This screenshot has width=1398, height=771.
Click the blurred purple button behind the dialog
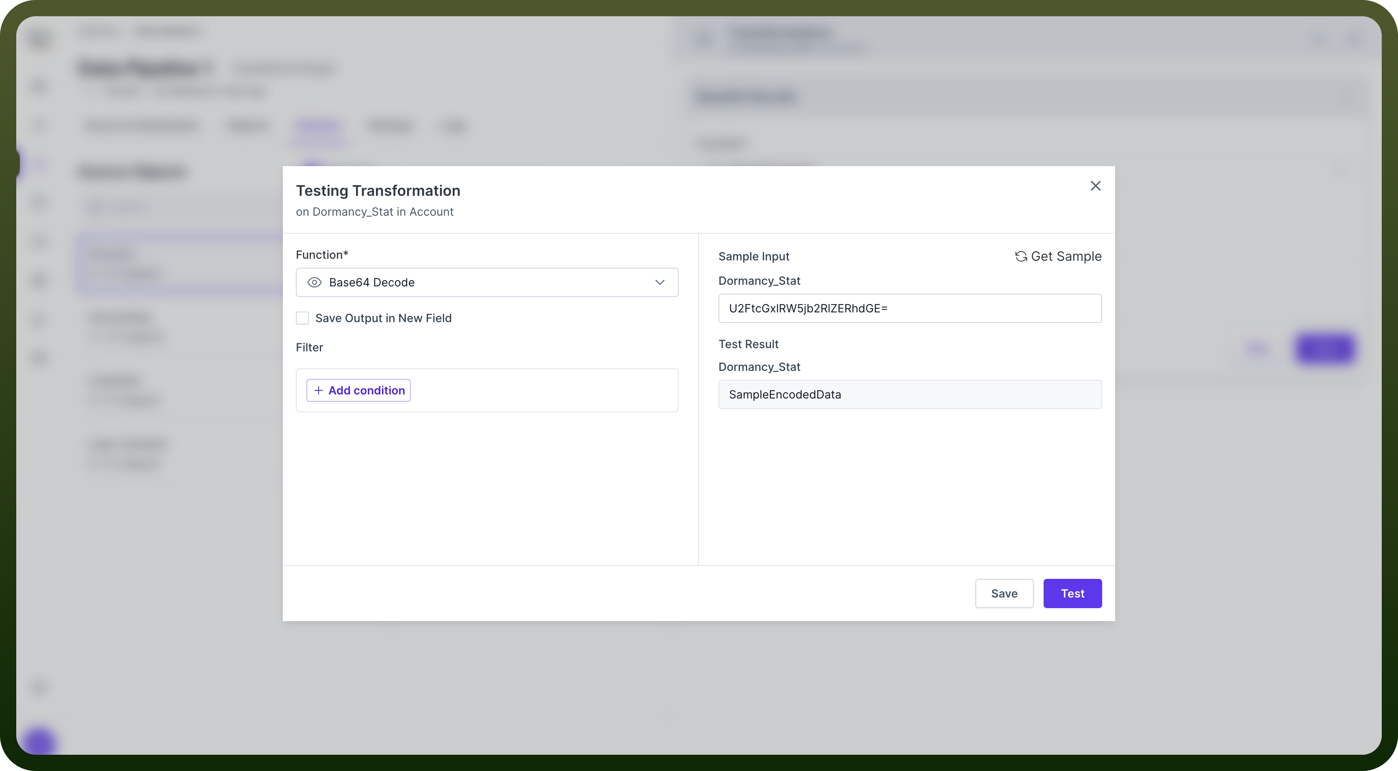pyautogui.click(x=1325, y=349)
